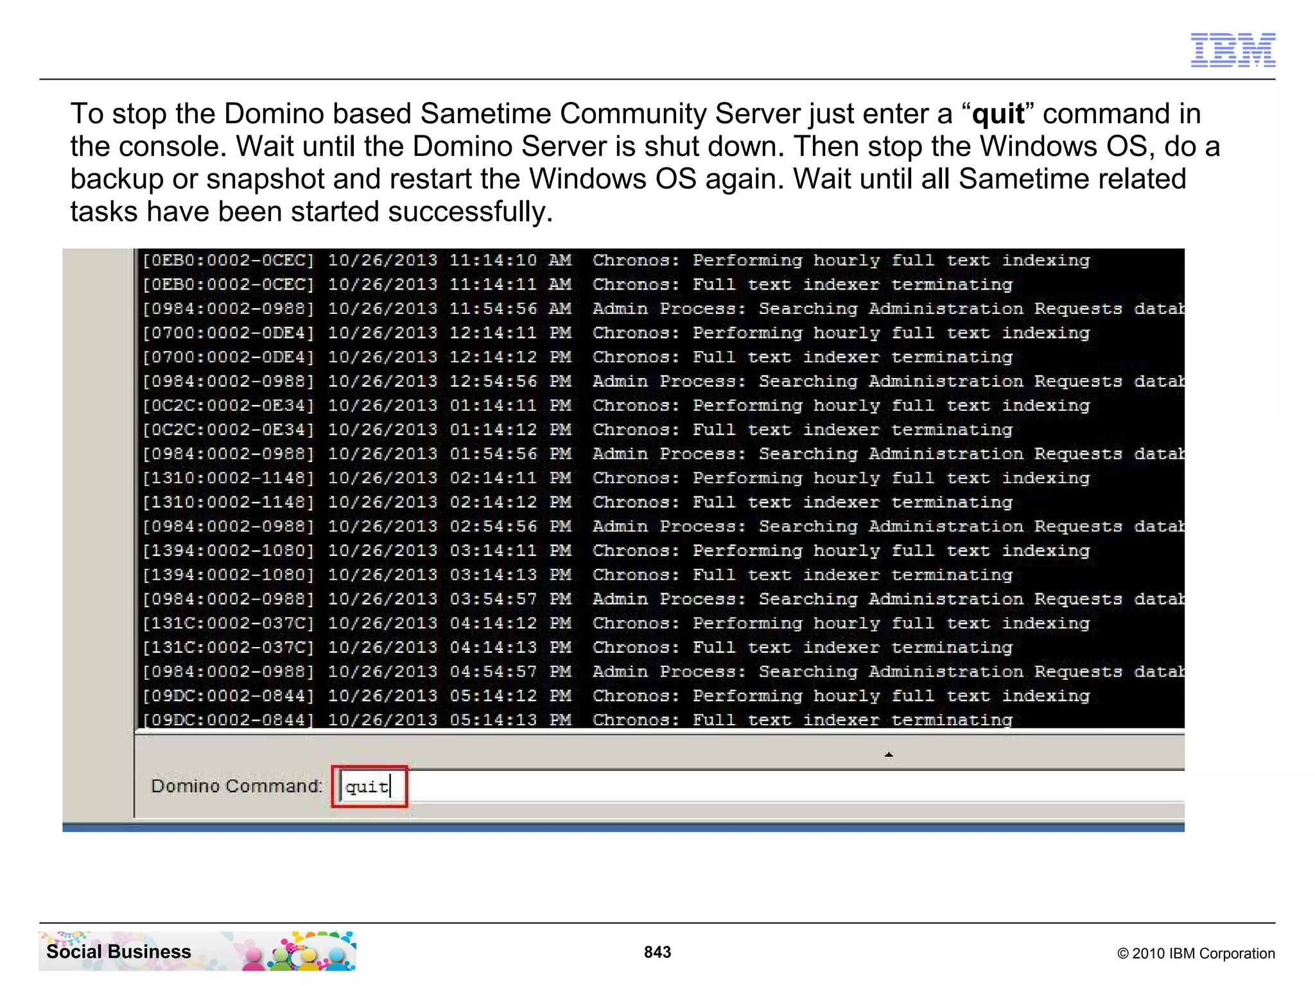Click the '© 2010 IBM Corporation' footer text

pyautogui.click(x=1196, y=953)
